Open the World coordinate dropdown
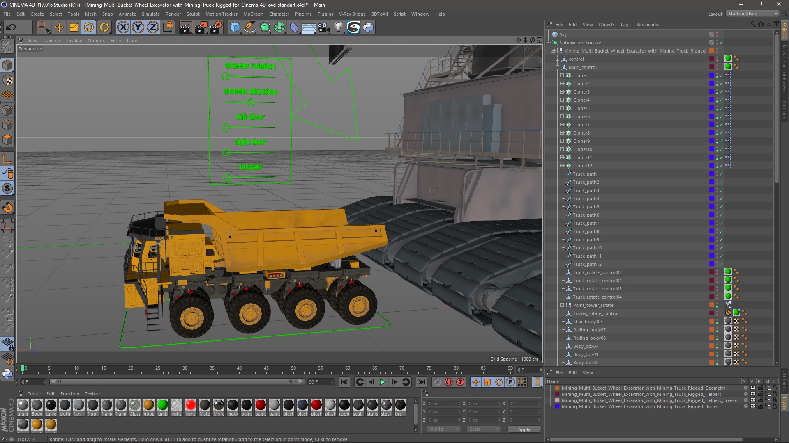This screenshot has width=789, height=443. pyautogui.click(x=444, y=429)
